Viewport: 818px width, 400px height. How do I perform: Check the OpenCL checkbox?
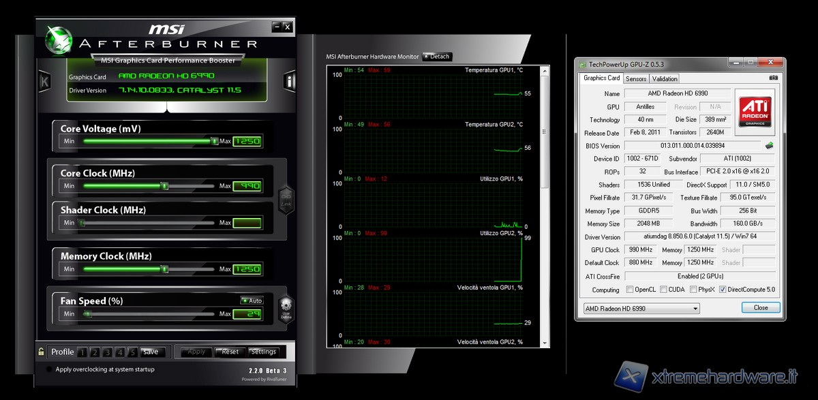pos(630,290)
